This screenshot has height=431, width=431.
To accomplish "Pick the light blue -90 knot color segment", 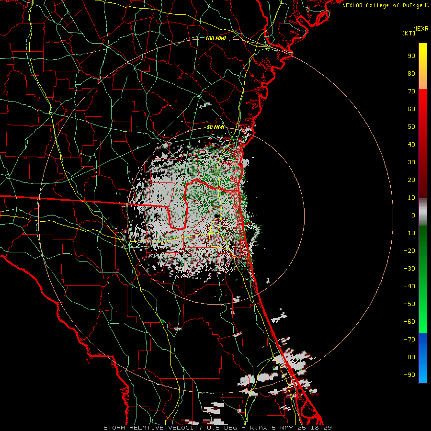I will pyautogui.click(x=423, y=374).
